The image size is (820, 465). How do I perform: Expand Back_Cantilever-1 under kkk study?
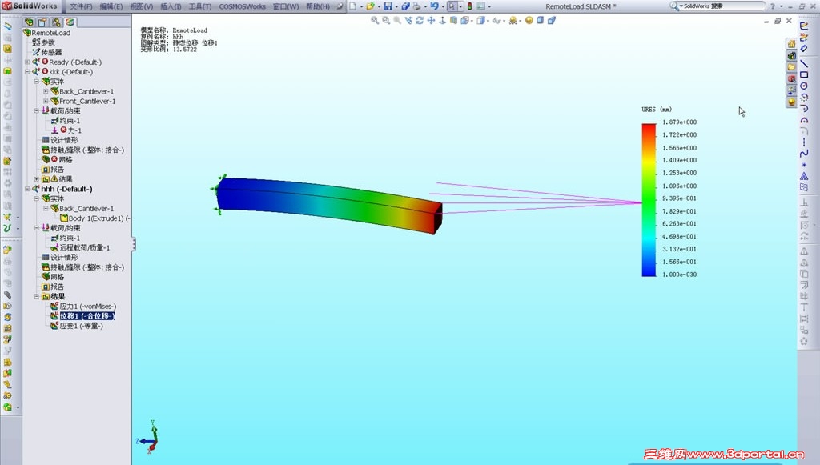(x=46, y=91)
